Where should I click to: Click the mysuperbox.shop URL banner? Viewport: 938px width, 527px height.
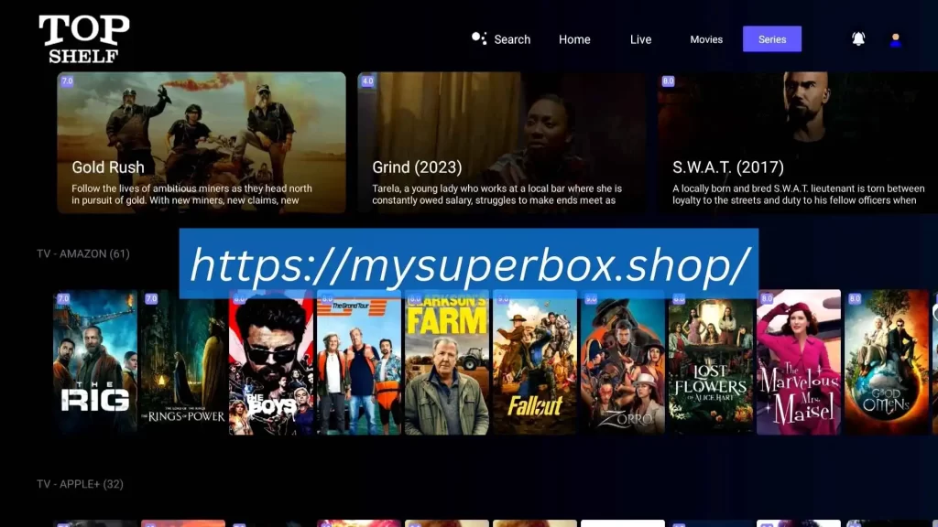coord(468,264)
